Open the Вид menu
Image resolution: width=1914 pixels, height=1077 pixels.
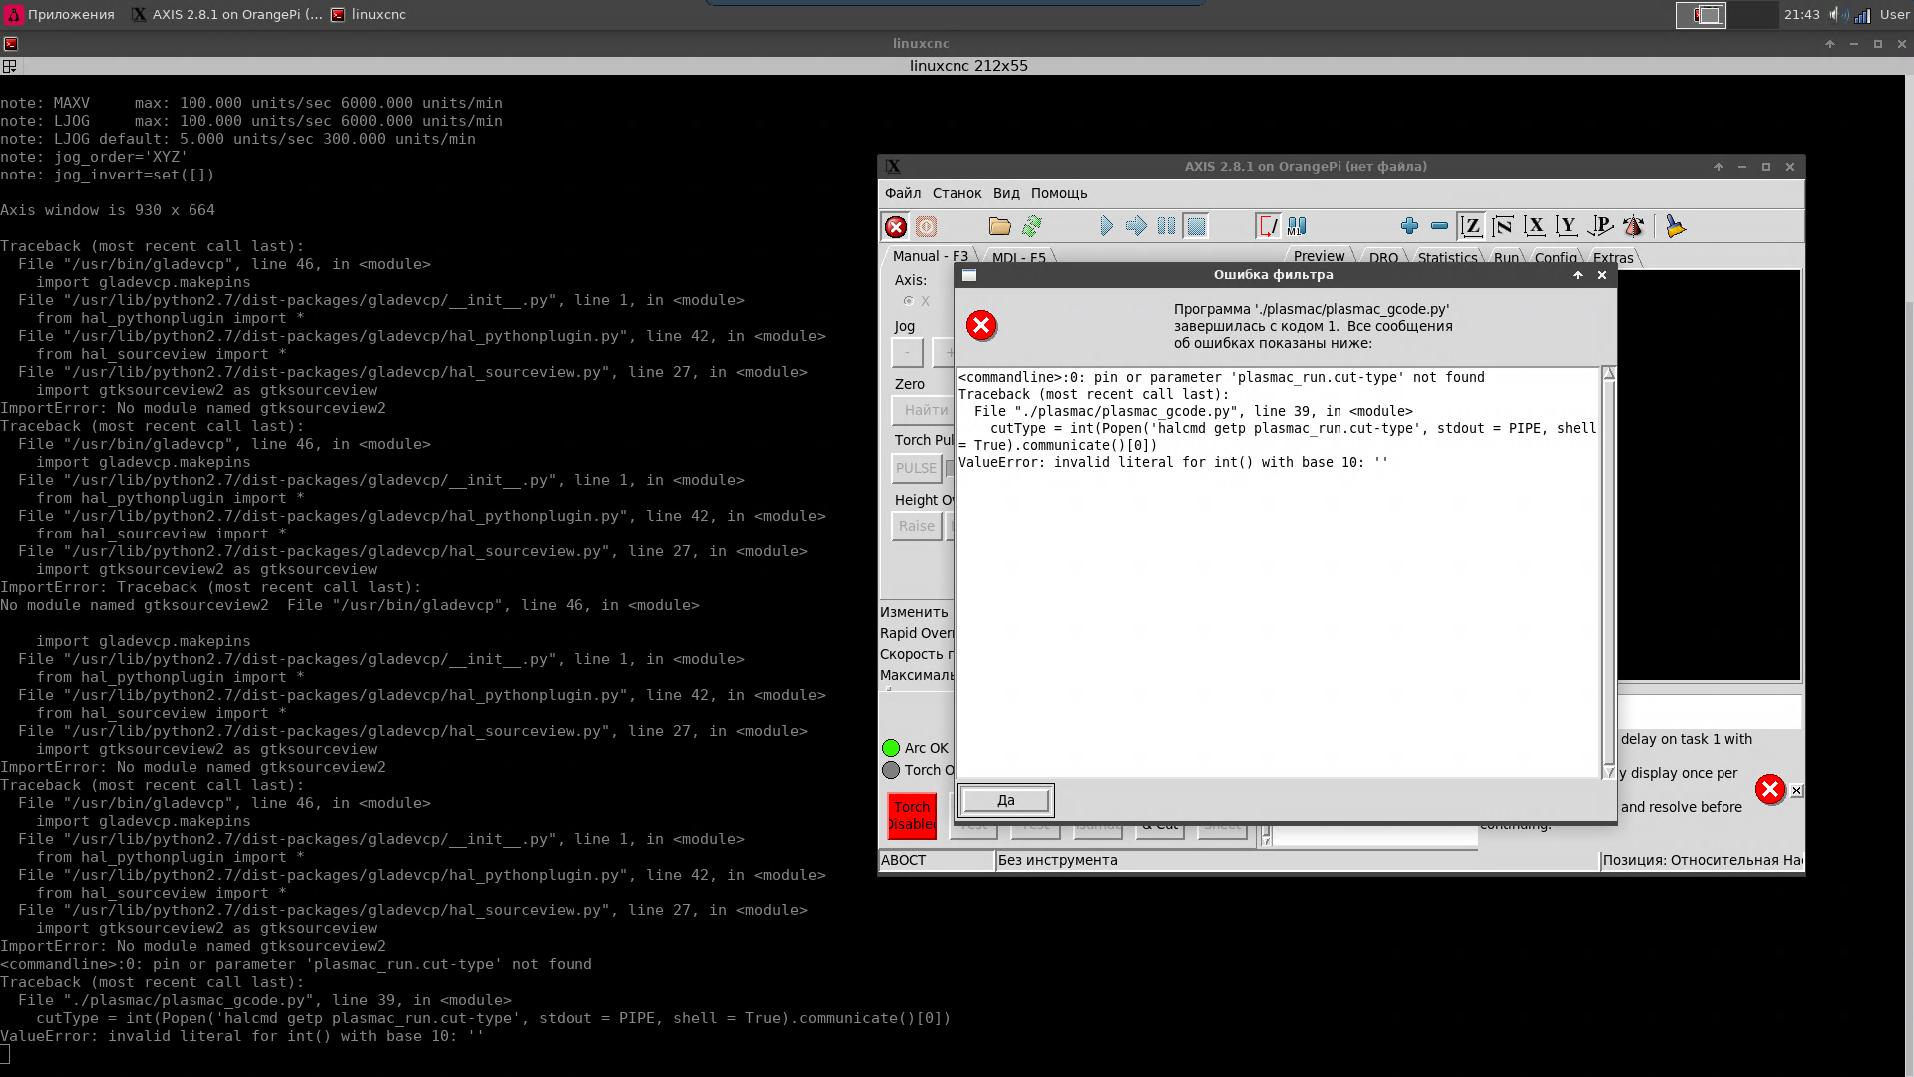[x=1006, y=193]
